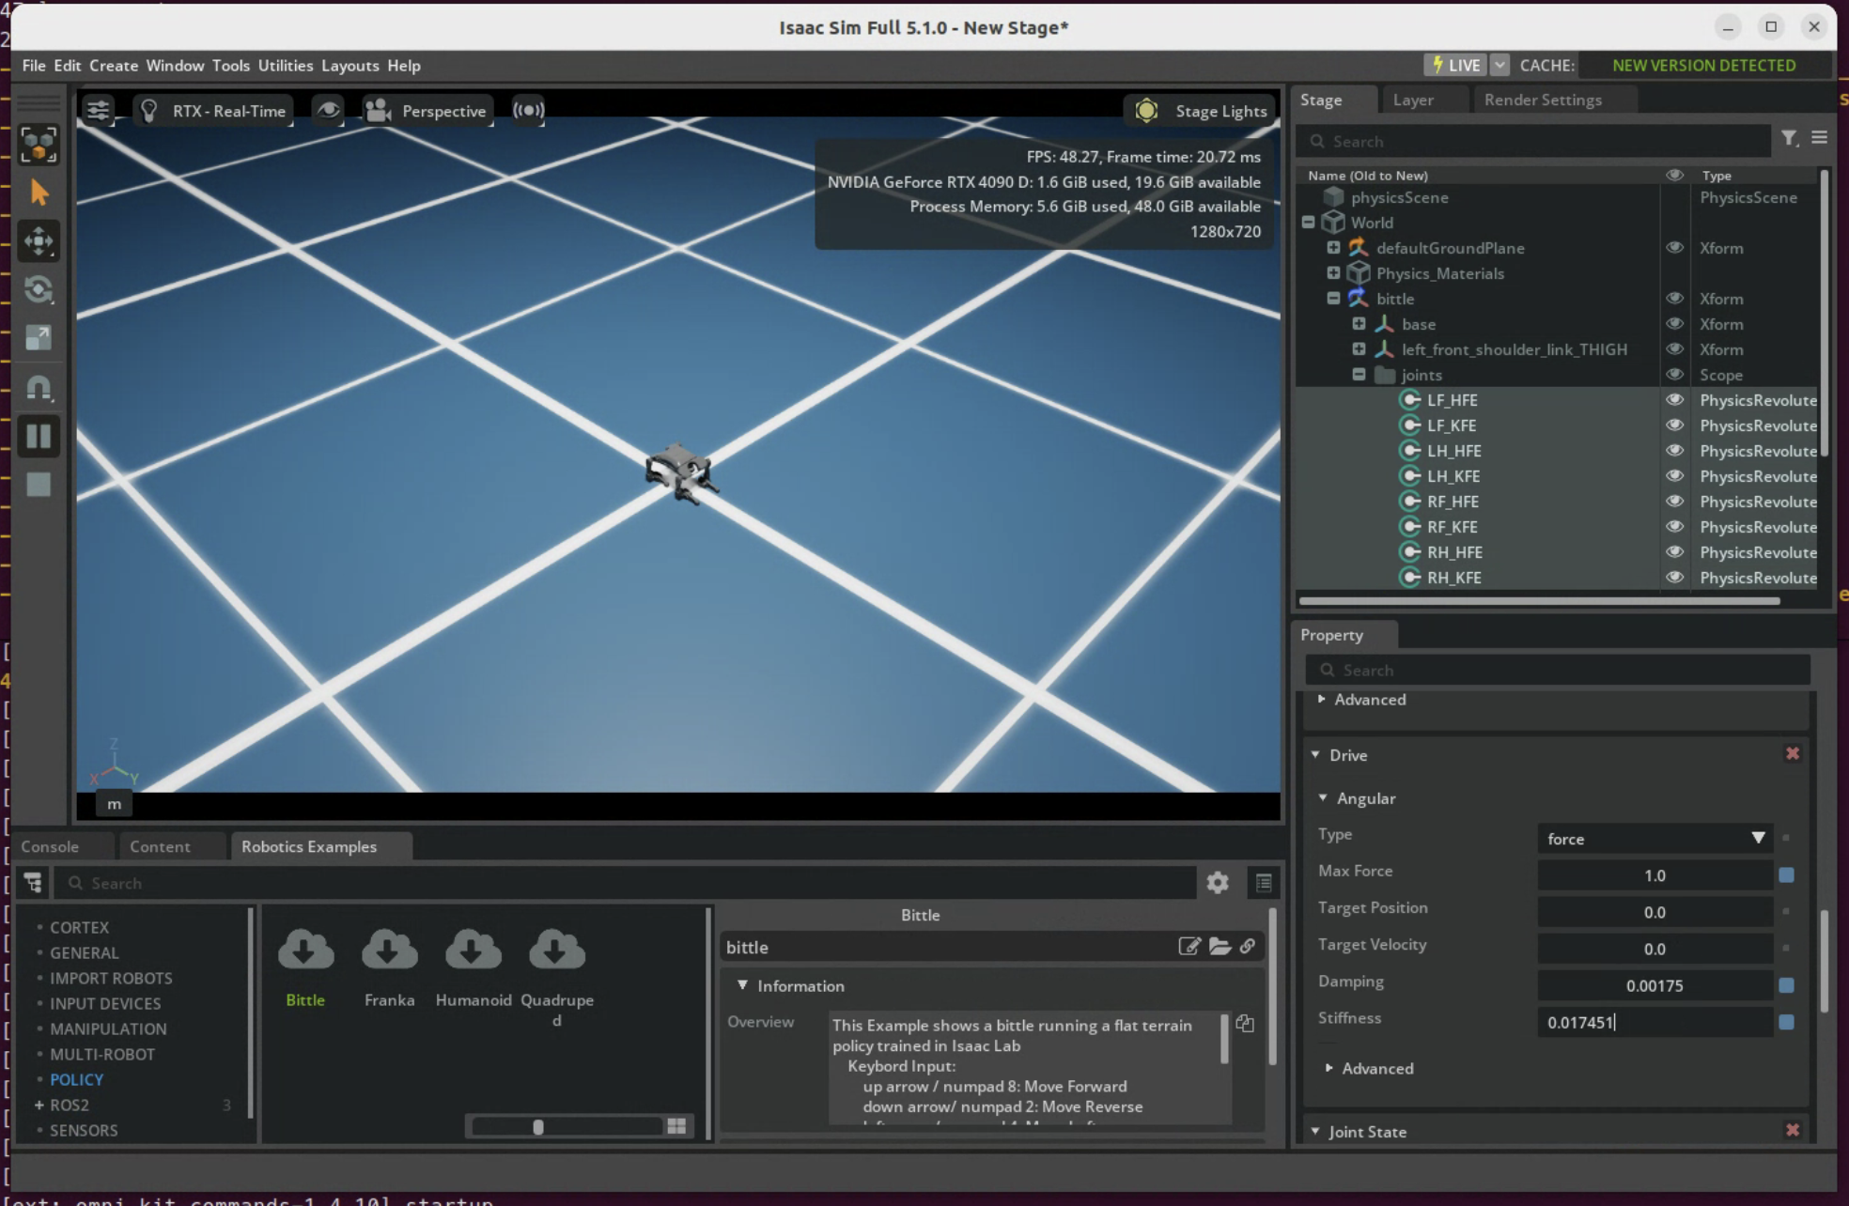Select the Move tool in the left toolbar
This screenshot has height=1206, width=1849.
point(39,241)
